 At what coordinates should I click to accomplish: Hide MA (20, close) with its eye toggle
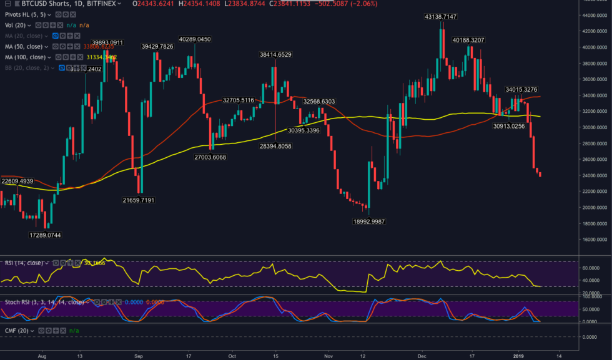pyautogui.click(x=55, y=36)
